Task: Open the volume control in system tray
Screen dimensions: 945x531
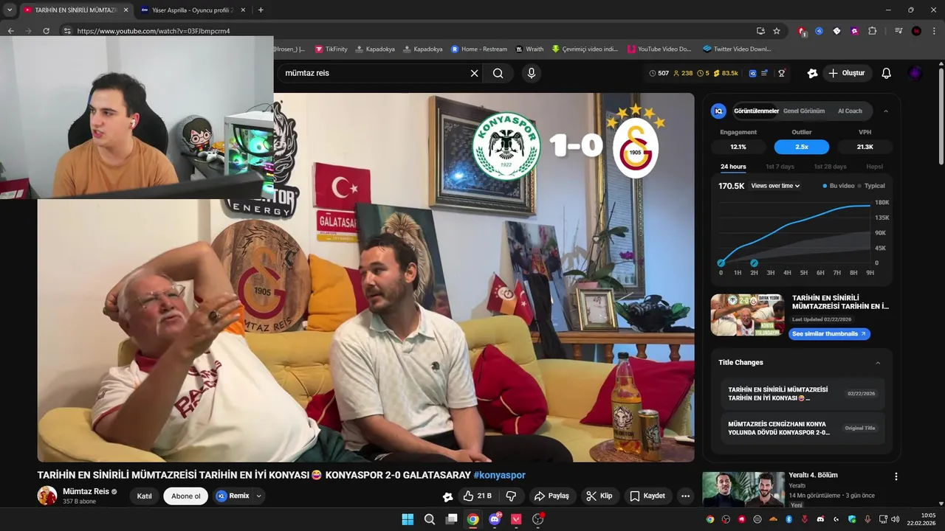Action: (x=895, y=519)
